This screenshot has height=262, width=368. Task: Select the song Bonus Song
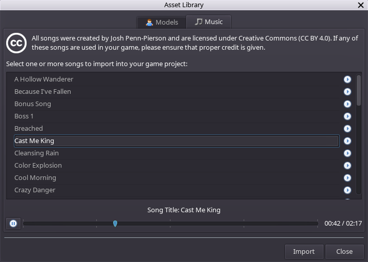pyautogui.click(x=176, y=104)
